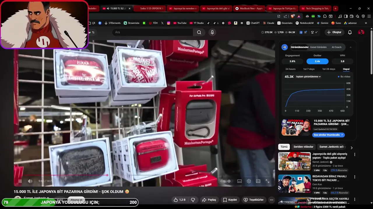Select the Hepsi time range

tap(346, 69)
